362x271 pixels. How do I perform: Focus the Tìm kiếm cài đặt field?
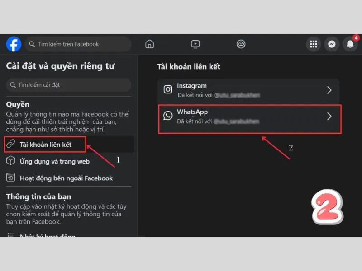point(69,85)
